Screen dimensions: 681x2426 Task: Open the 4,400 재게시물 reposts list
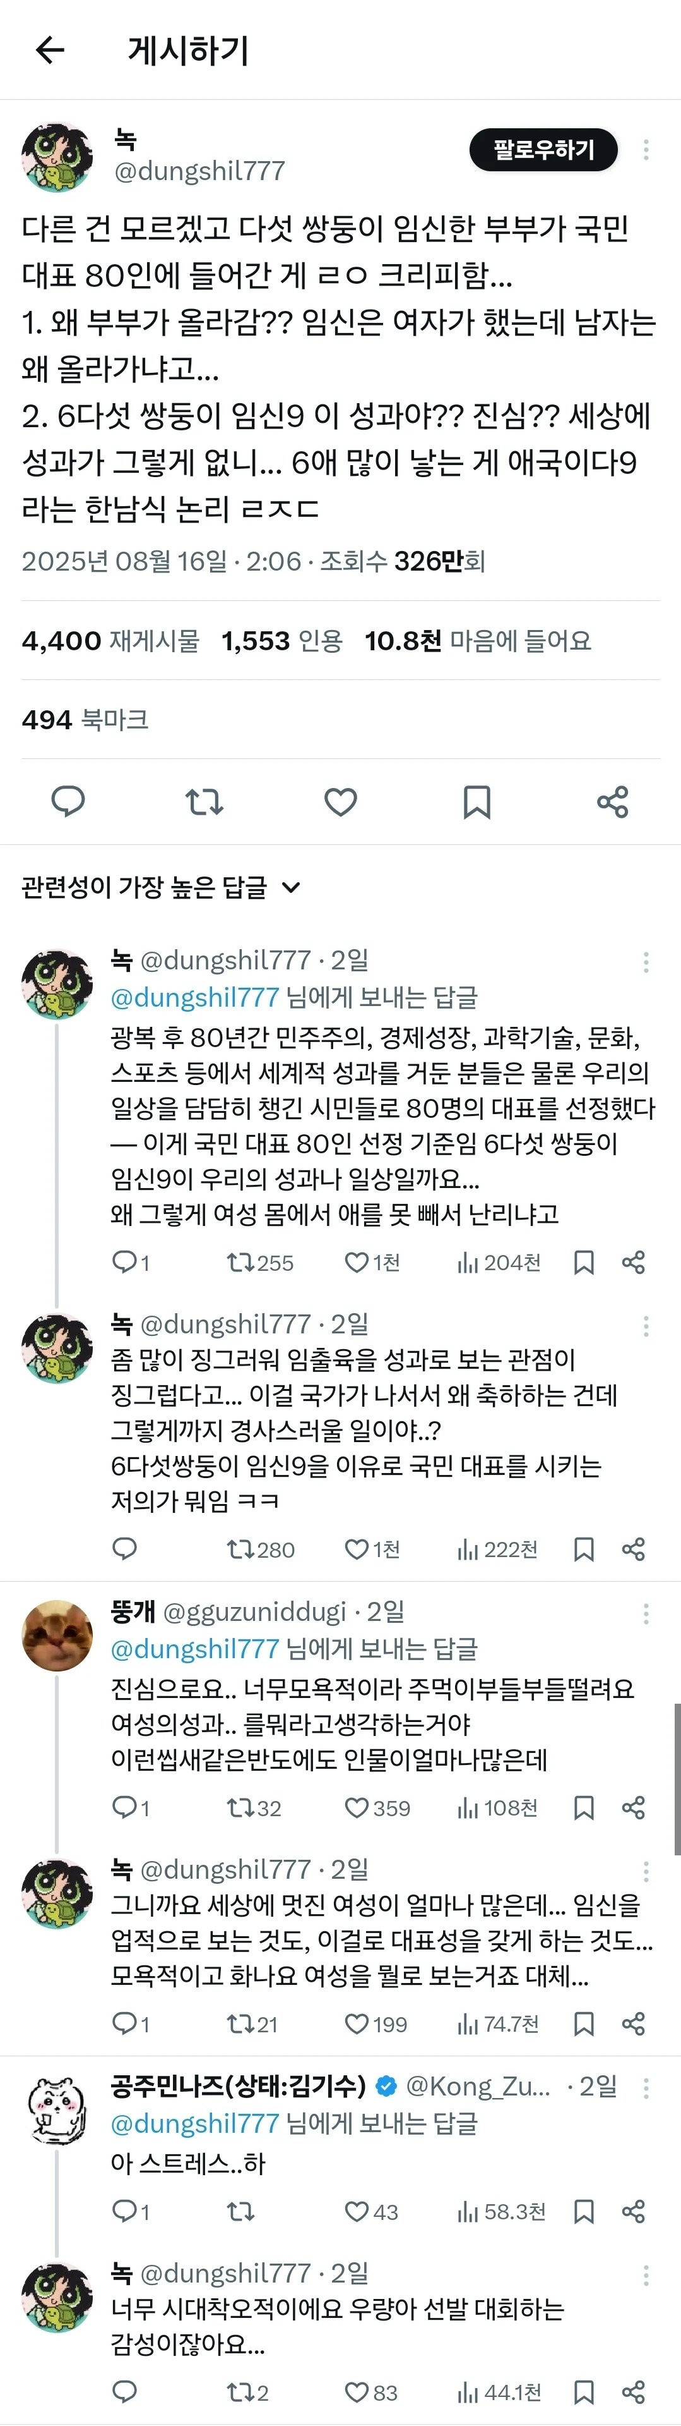111,641
